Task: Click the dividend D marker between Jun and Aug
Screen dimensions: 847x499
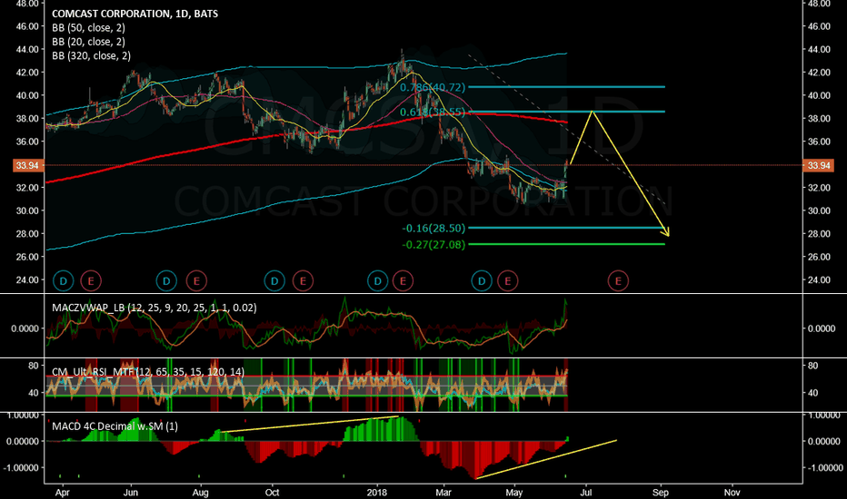Action: (166, 281)
